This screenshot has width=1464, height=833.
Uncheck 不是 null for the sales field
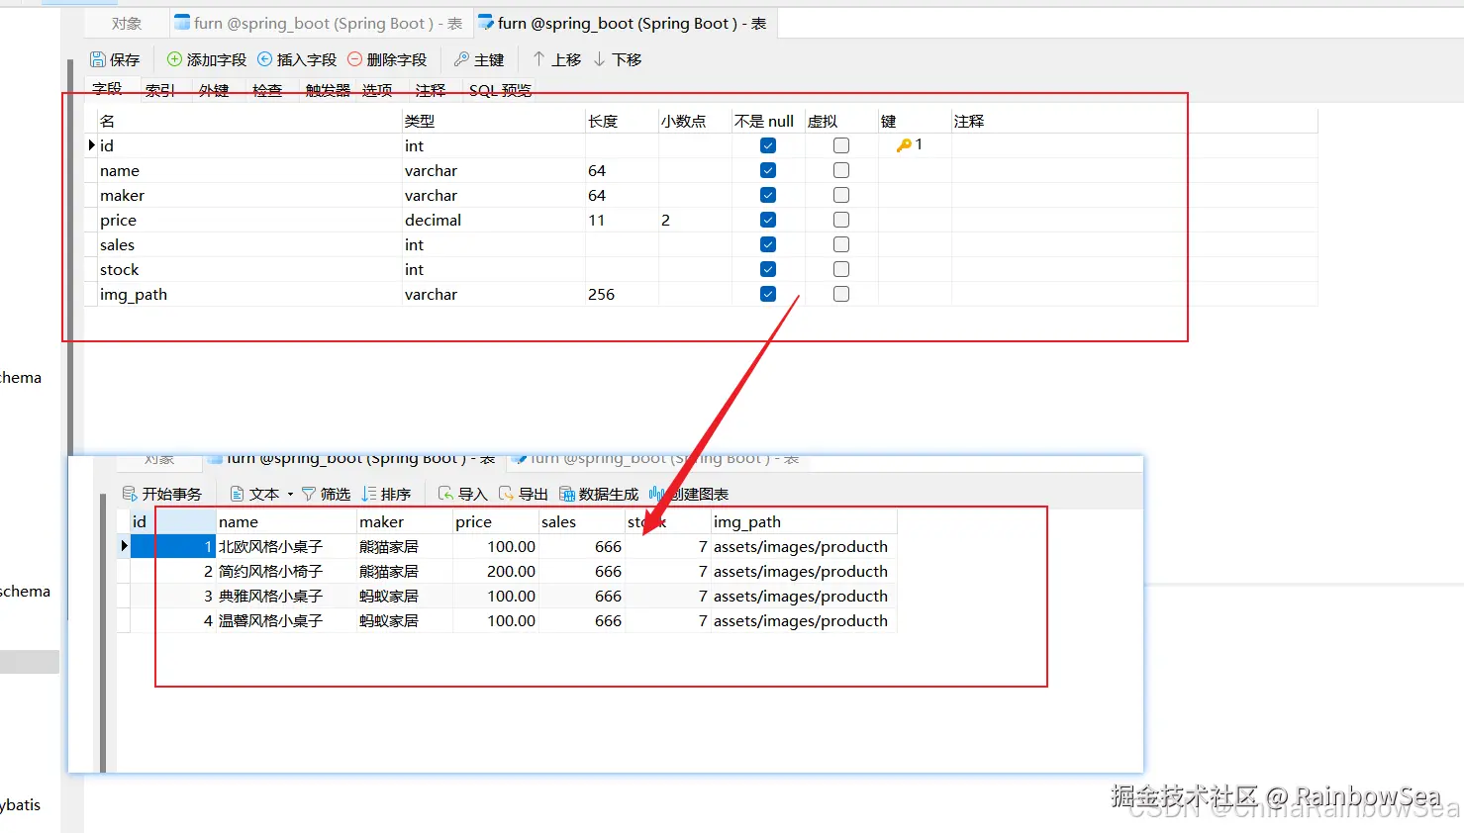[x=768, y=244]
